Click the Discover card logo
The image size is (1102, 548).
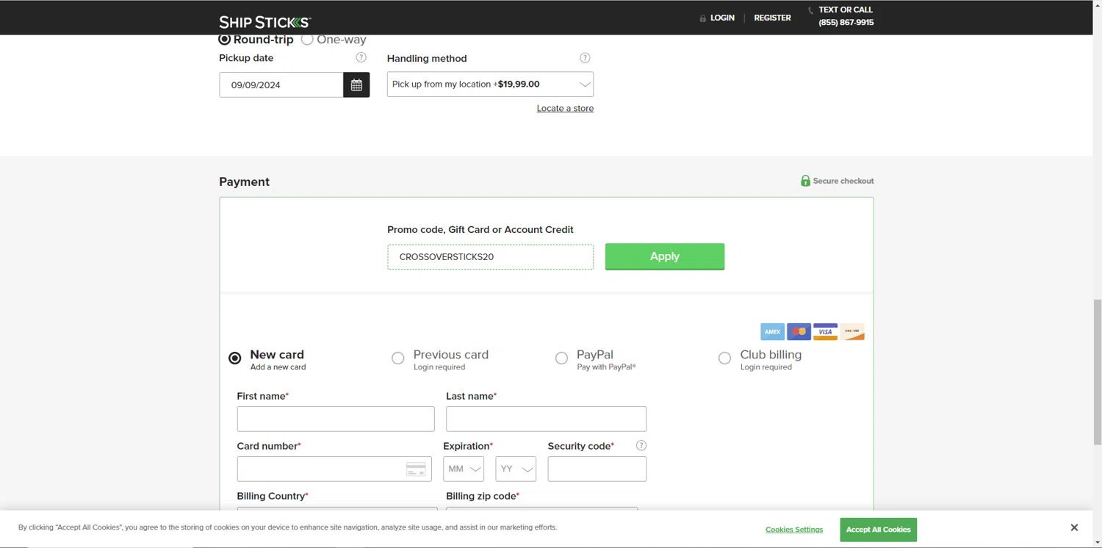tap(852, 332)
